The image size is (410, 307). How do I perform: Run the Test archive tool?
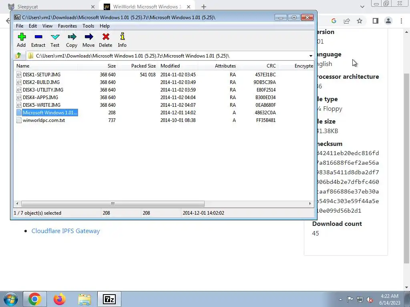(x=55, y=37)
